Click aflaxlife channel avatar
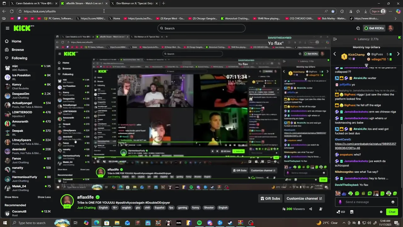 67,201
